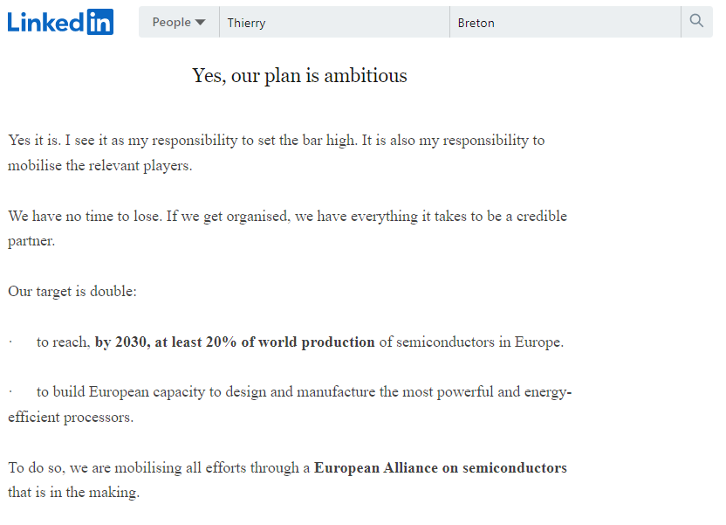Image resolution: width=726 pixels, height=525 pixels.
Task: Click the LinkedIn wordmark to go home
Action: [48, 21]
